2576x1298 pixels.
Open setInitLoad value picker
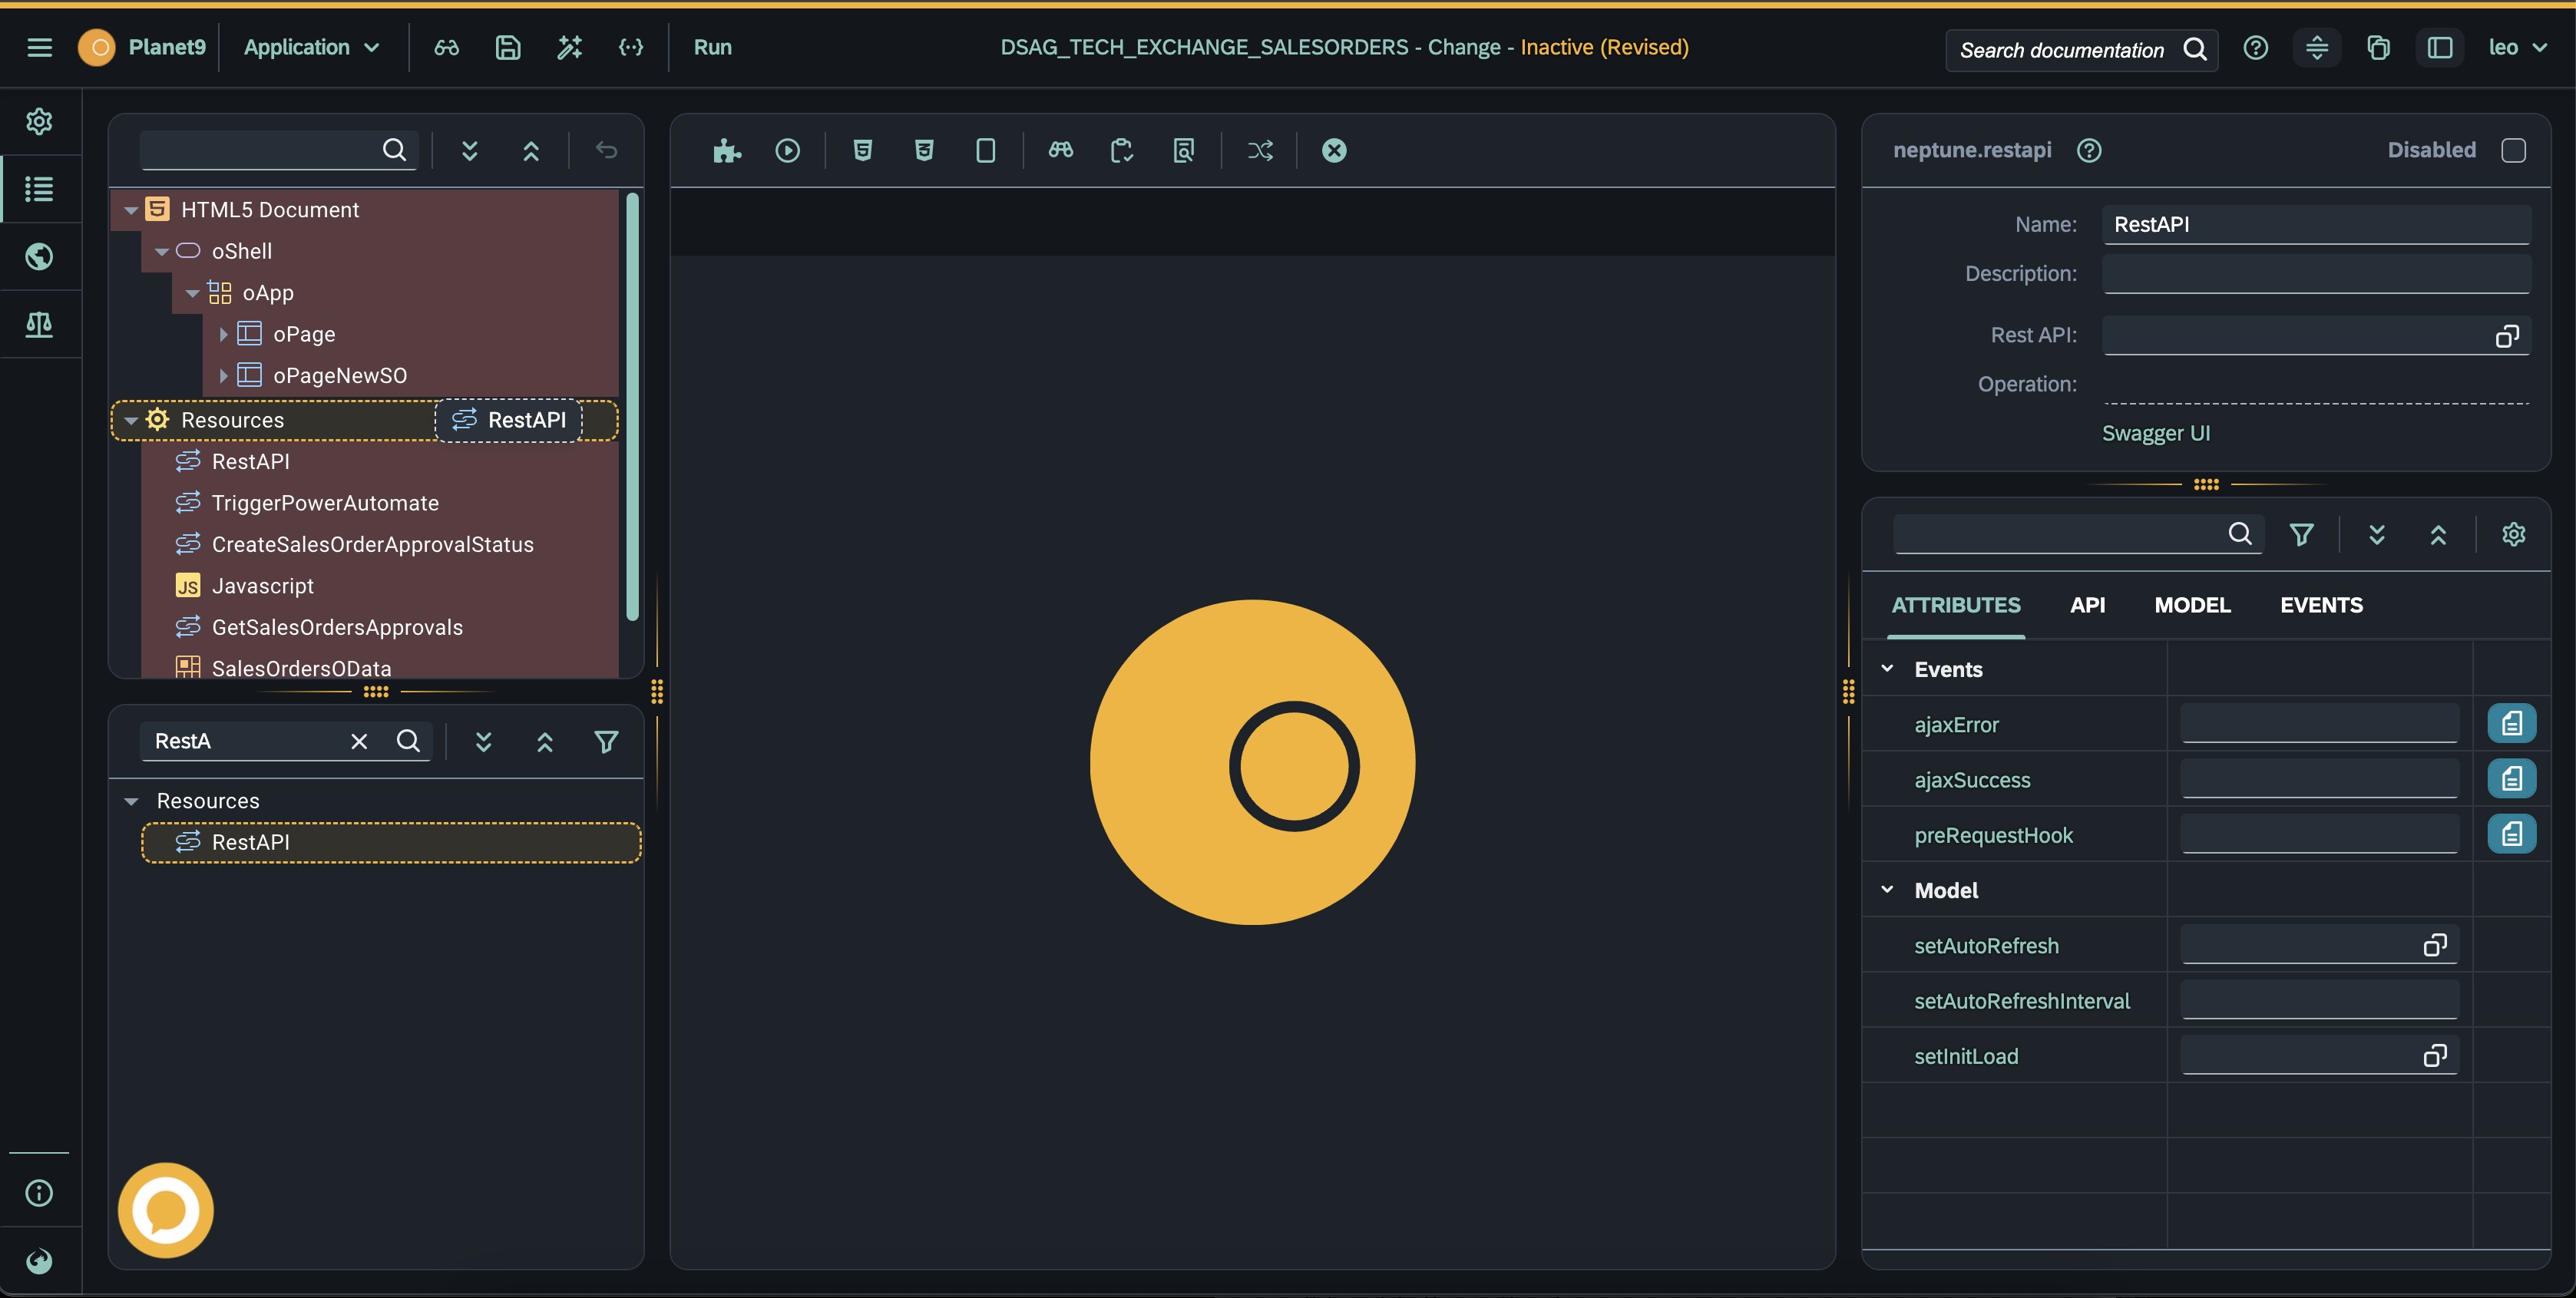(2434, 1056)
